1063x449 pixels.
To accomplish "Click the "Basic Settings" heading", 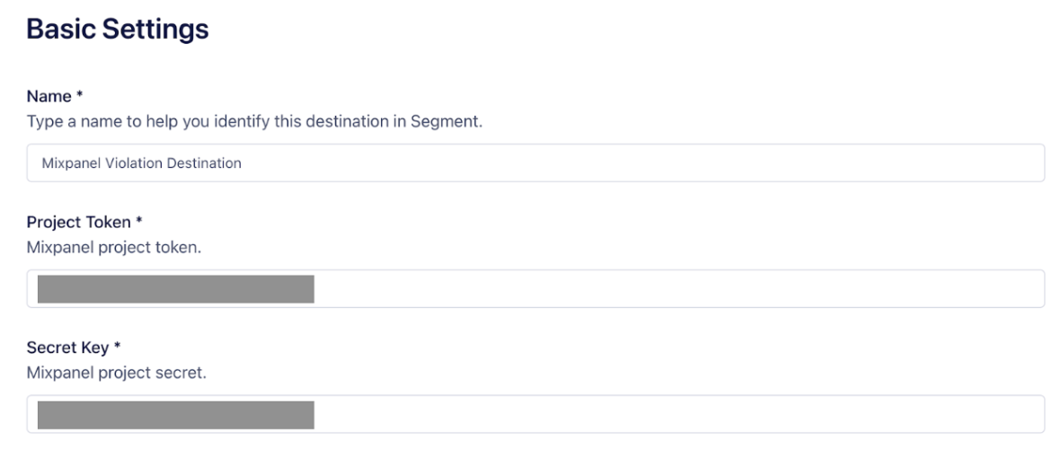I will coord(118,30).
